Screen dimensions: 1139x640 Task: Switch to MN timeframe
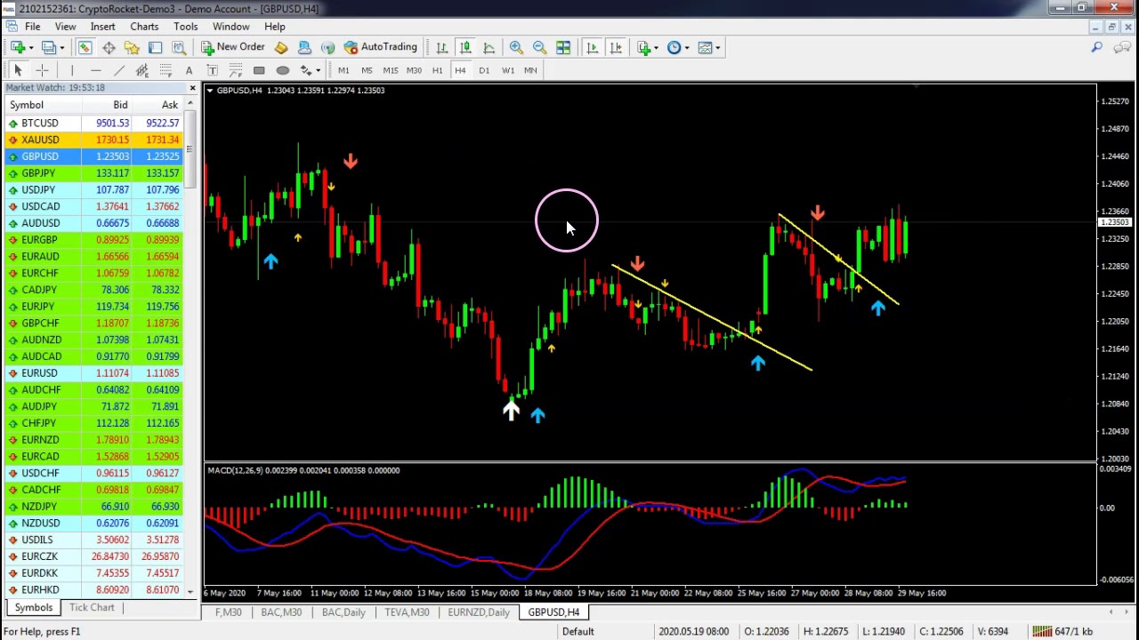coord(530,70)
